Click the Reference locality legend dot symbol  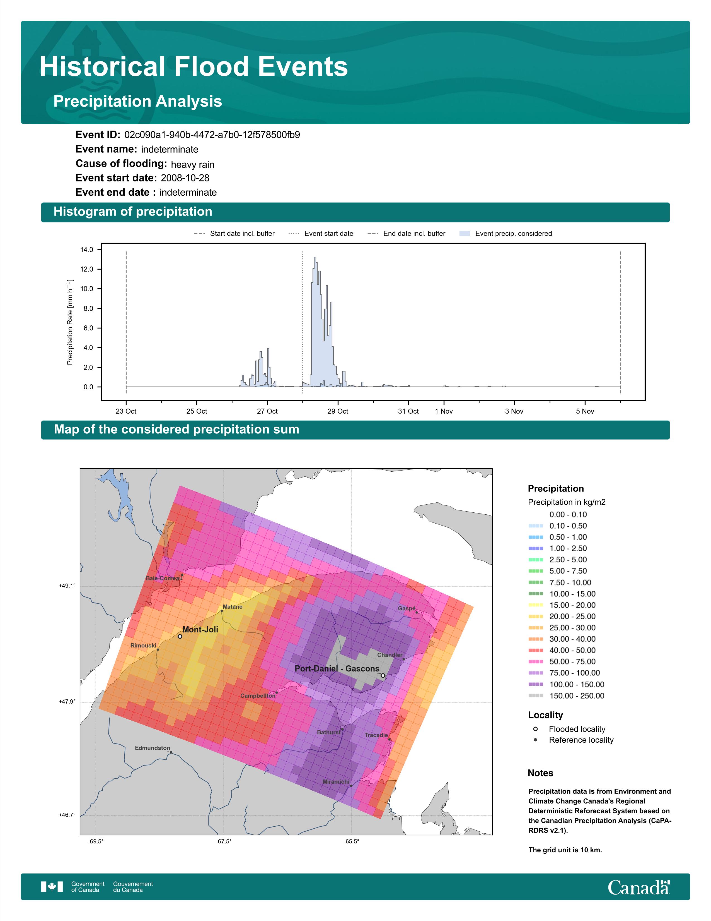coord(535,740)
